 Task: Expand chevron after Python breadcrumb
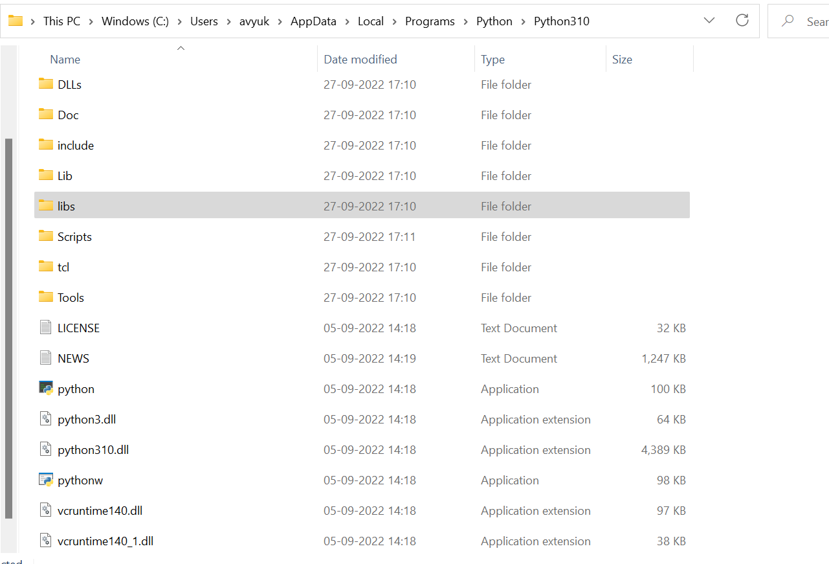(x=524, y=21)
